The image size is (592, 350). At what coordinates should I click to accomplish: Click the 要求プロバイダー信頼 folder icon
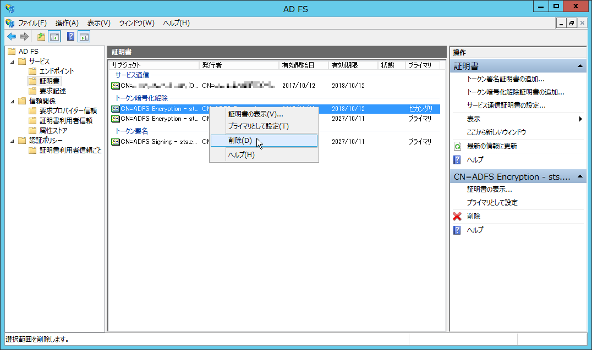pyautogui.click(x=32, y=110)
